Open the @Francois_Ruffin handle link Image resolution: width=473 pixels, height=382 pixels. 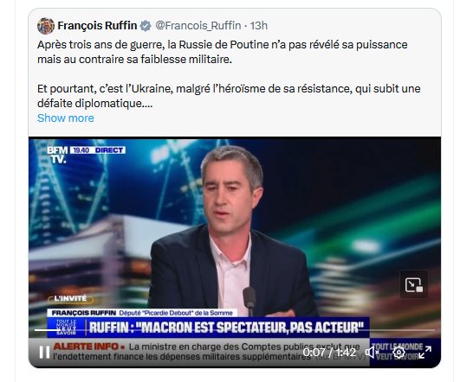point(198,26)
